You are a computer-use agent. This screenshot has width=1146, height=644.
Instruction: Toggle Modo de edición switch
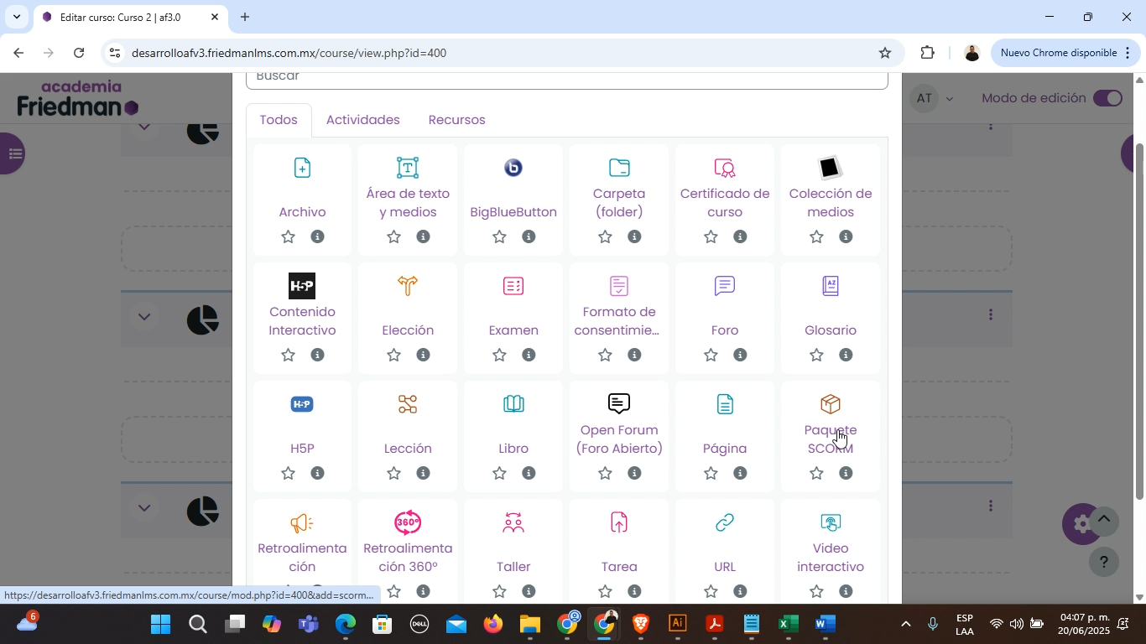(x=1107, y=98)
